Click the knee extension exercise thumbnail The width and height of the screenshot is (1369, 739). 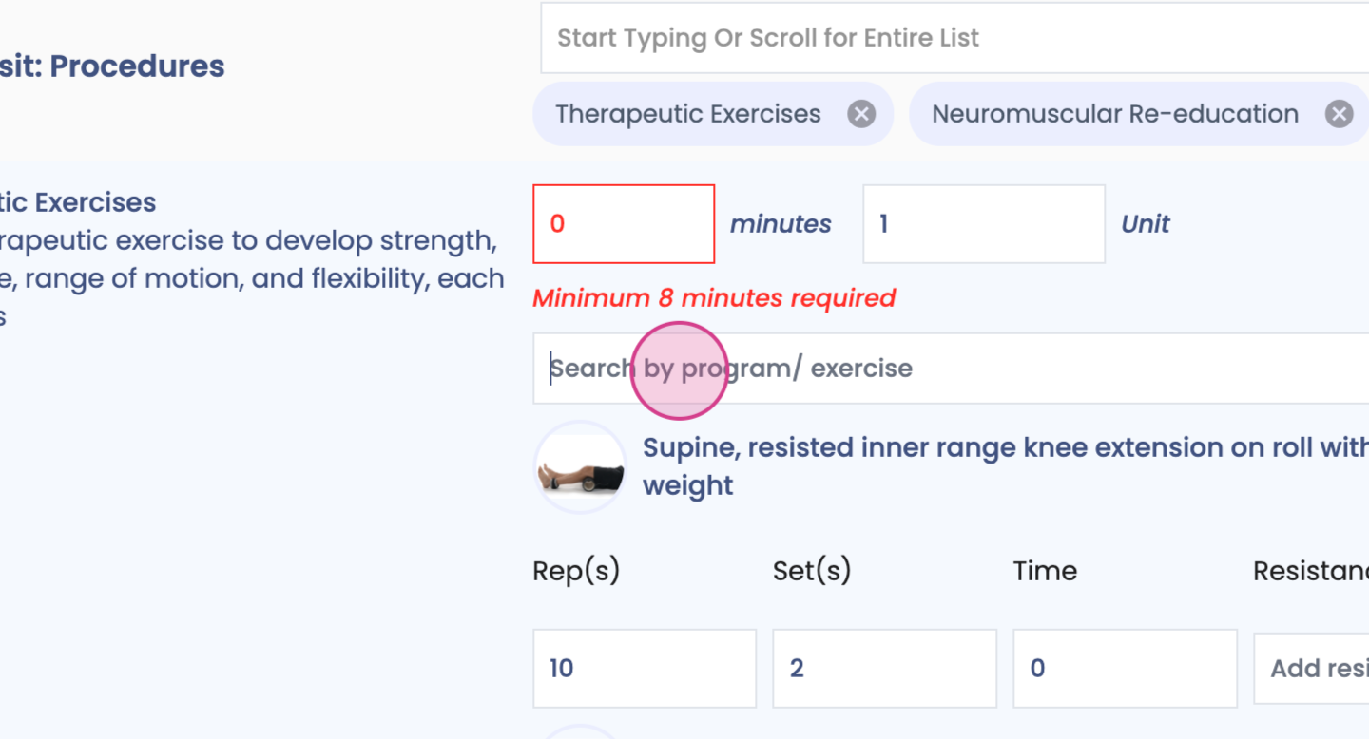click(580, 467)
